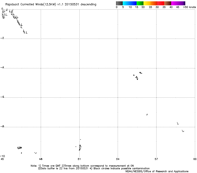
Task: Click the longitude label 51
Action: click(79, 159)
